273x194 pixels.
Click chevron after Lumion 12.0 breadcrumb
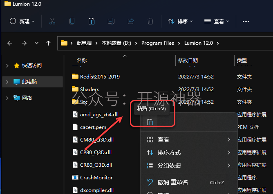(218, 43)
